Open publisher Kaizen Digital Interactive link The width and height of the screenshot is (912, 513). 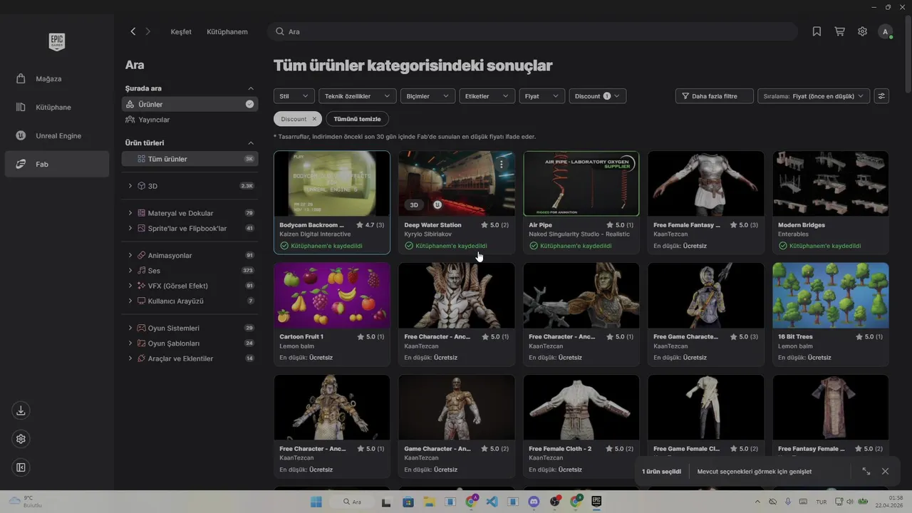click(315, 234)
